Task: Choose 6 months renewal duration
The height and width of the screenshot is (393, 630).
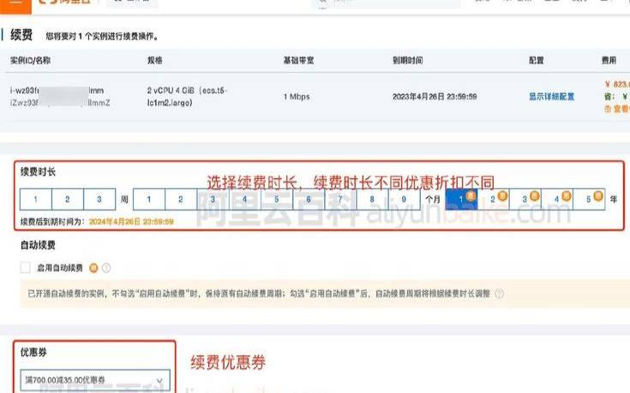Action: tap(309, 199)
